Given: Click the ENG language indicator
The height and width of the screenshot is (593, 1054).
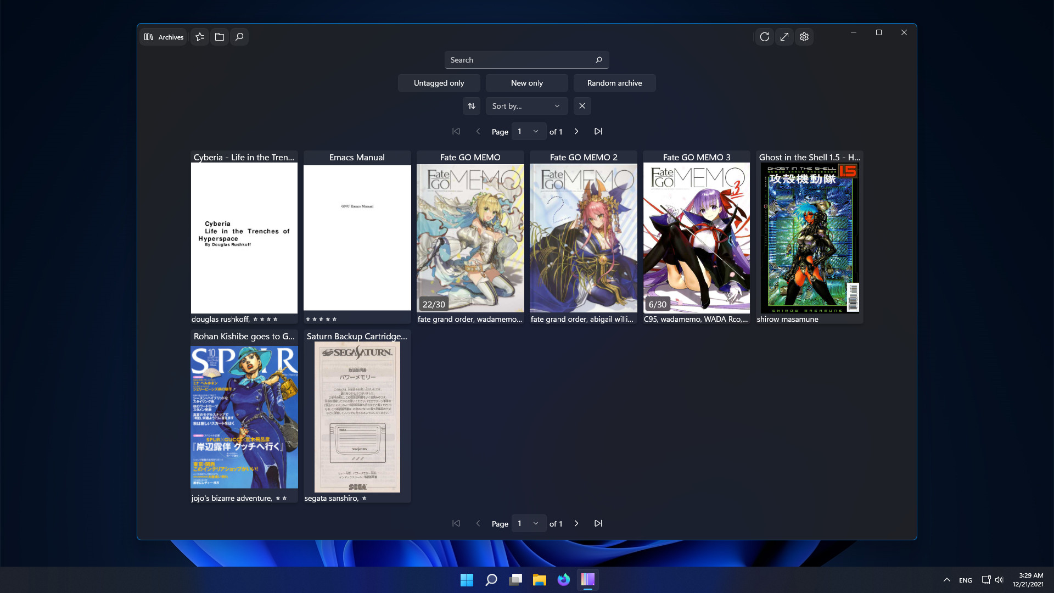Looking at the screenshot, I should [966, 580].
